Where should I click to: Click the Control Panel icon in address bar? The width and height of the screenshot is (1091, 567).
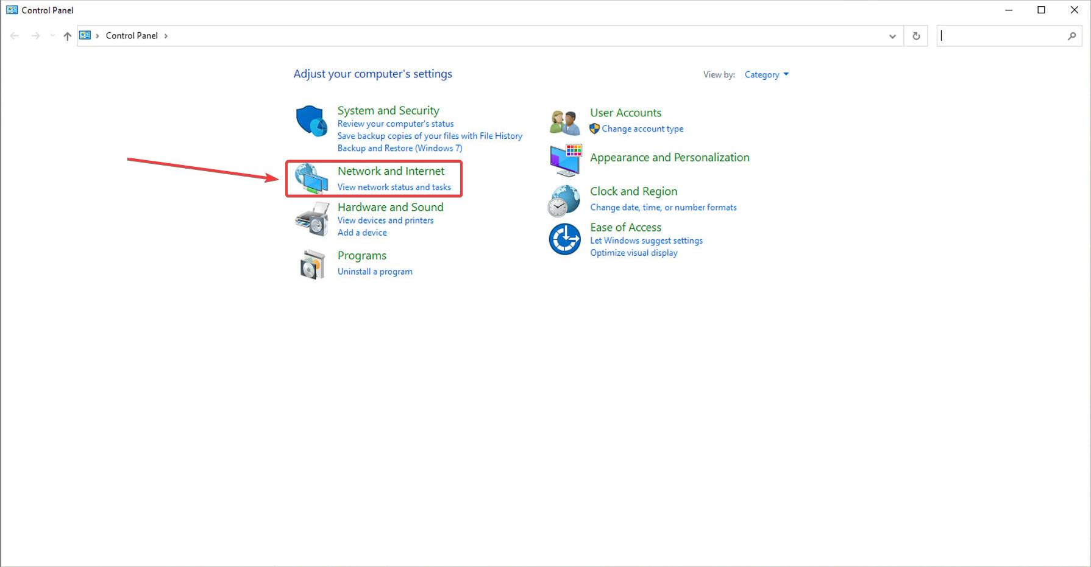(85, 35)
